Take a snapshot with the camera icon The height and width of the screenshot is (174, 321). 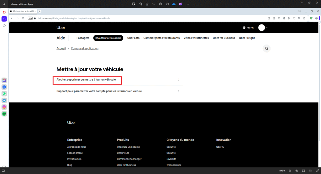point(274,18)
